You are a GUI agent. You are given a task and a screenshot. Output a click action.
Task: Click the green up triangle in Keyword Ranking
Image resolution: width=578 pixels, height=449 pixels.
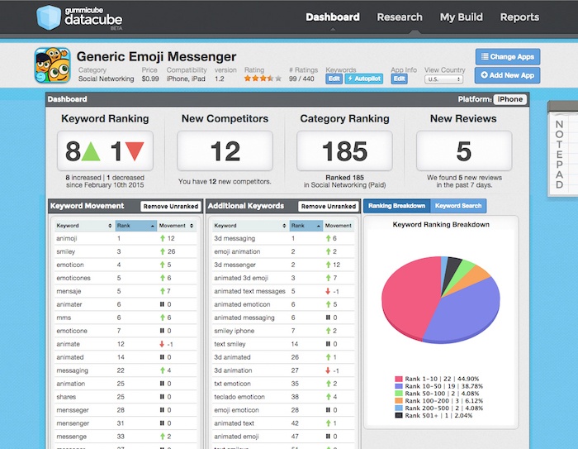point(91,151)
